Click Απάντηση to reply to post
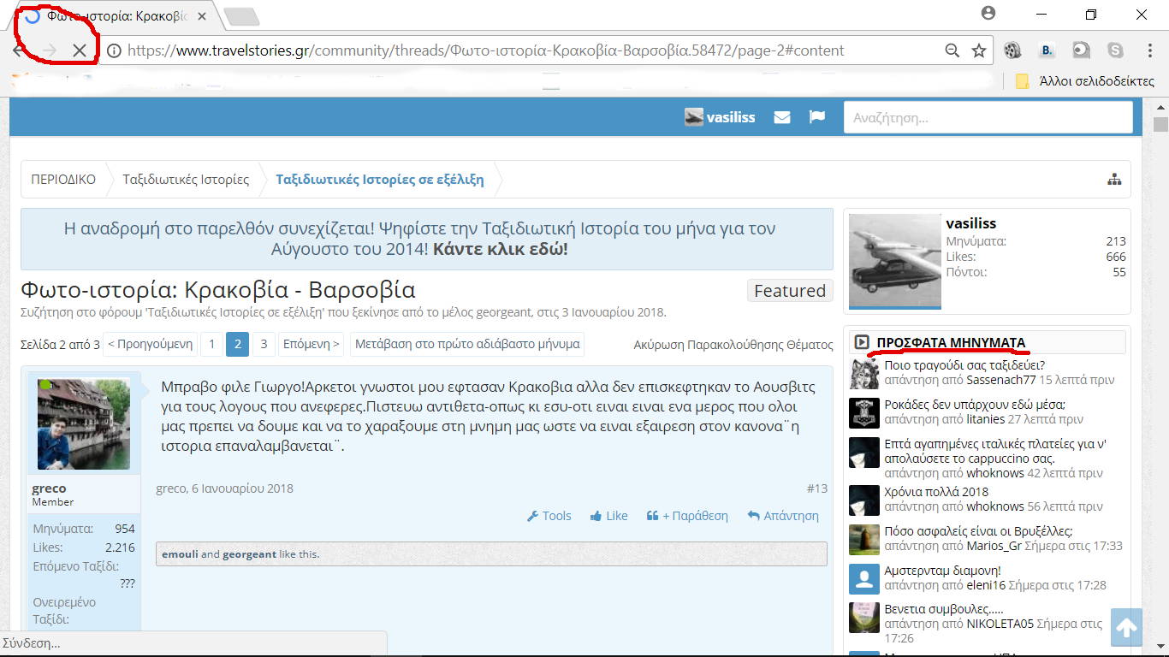Viewport: 1169px width, 657px height. pyautogui.click(x=782, y=516)
